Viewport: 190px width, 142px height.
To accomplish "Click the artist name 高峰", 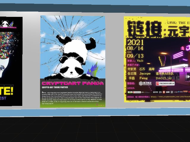I will (x=152, y=69).
